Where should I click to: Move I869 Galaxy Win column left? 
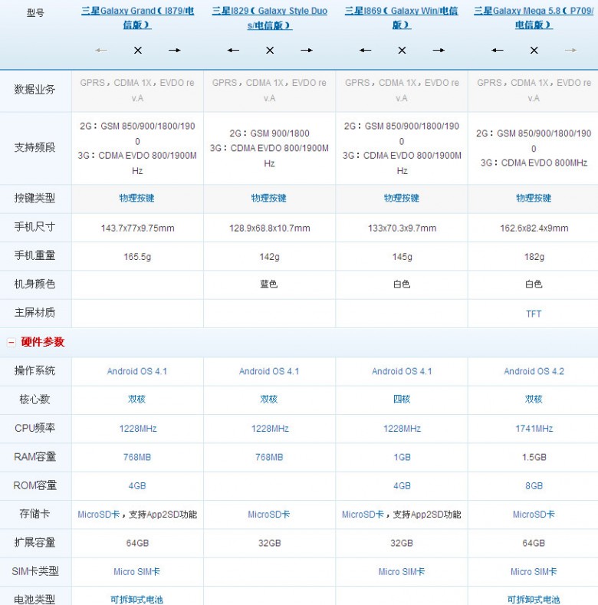(365, 50)
